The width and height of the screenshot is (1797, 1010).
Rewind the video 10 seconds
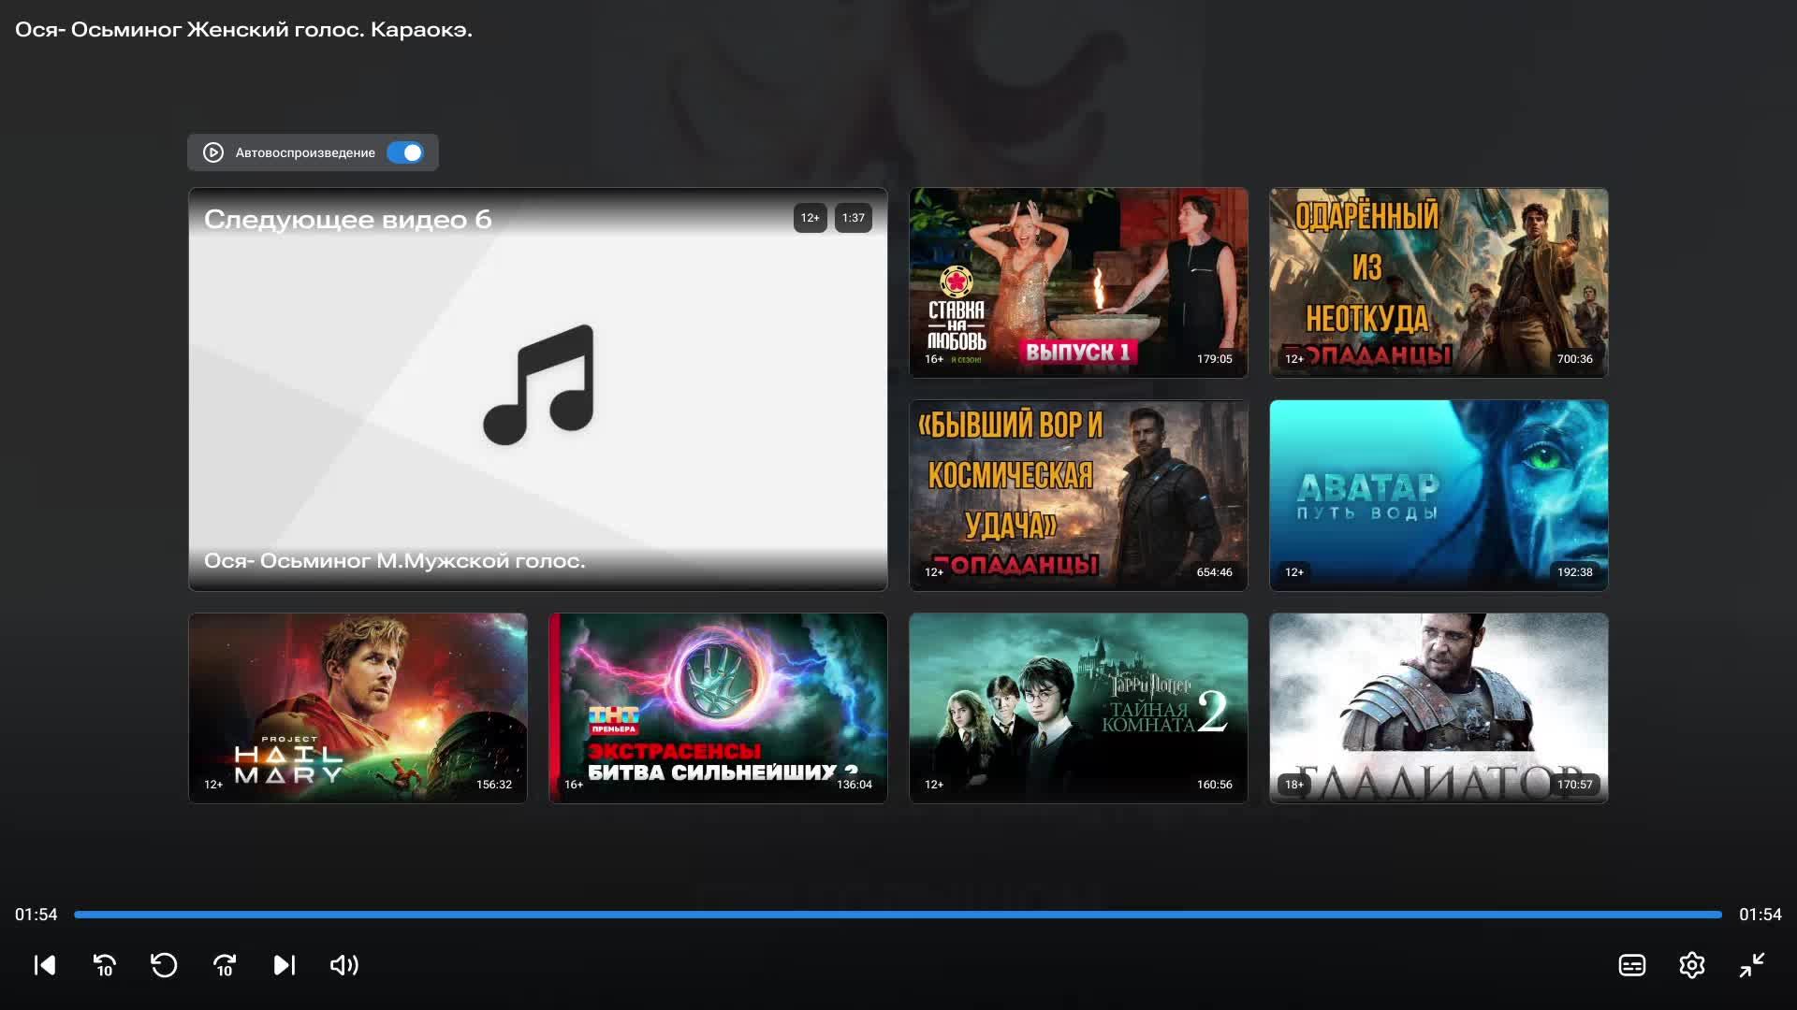(105, 965)
